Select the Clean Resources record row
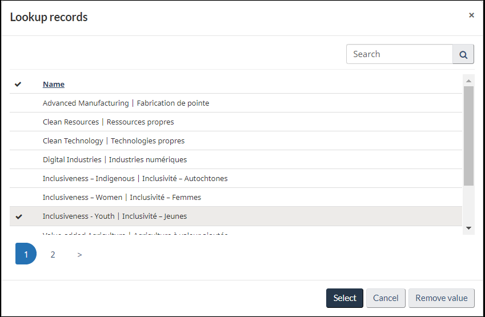This screenshot has height=317, width=485. (x=108, y=122)
